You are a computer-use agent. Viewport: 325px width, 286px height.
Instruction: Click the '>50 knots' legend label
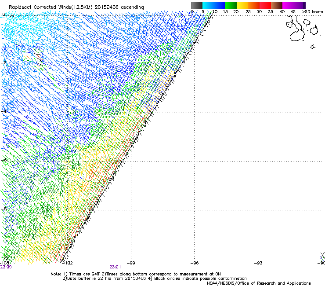(x=312, y=12)
